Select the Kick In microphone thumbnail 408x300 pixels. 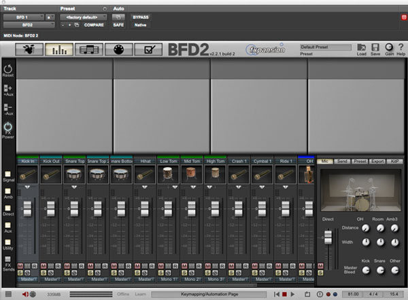27,175
